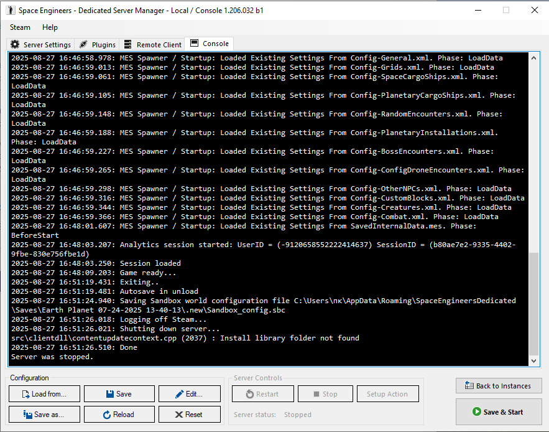Click the plug icon on Plugins tab
549x432 pixels.
coord(83,45)
